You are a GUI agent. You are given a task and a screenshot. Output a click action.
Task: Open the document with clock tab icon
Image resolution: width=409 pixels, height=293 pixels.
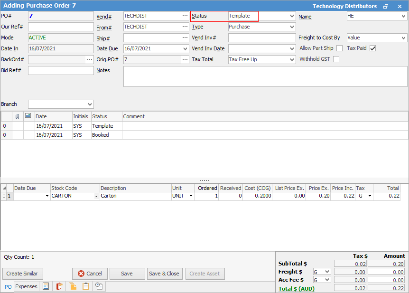pos(99,286)
